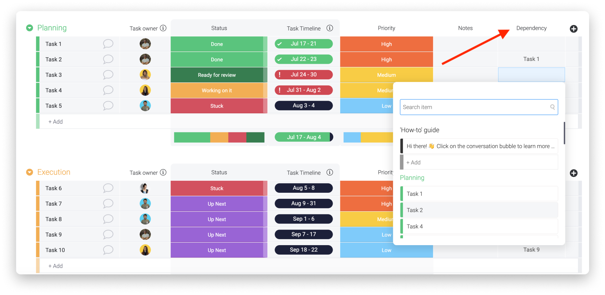This screenshot has height=295, width=605.
Task: Select Task 4 in dependency picker list
Action: [479, 226]
